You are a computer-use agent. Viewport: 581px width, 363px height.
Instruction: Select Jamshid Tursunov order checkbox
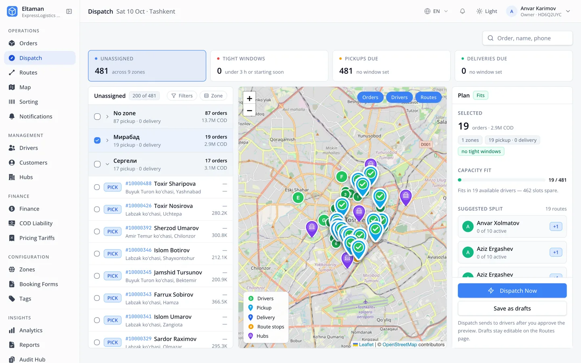tap(97, 276)
